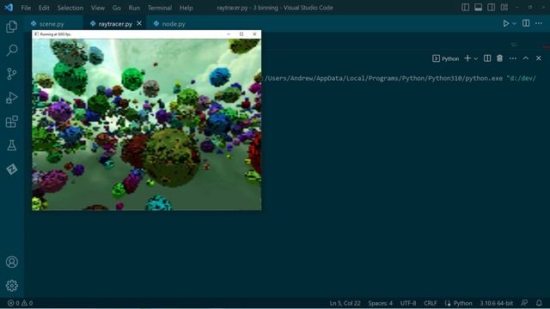Open the File menu
Viewport: 550px width, 309px height.
click(x=26, y=8)
